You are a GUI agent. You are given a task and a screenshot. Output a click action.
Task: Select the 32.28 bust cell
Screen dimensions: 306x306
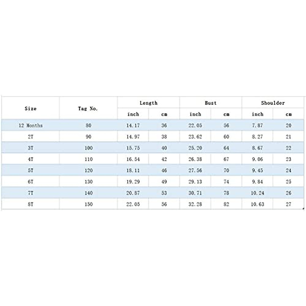tap(195, 204)
